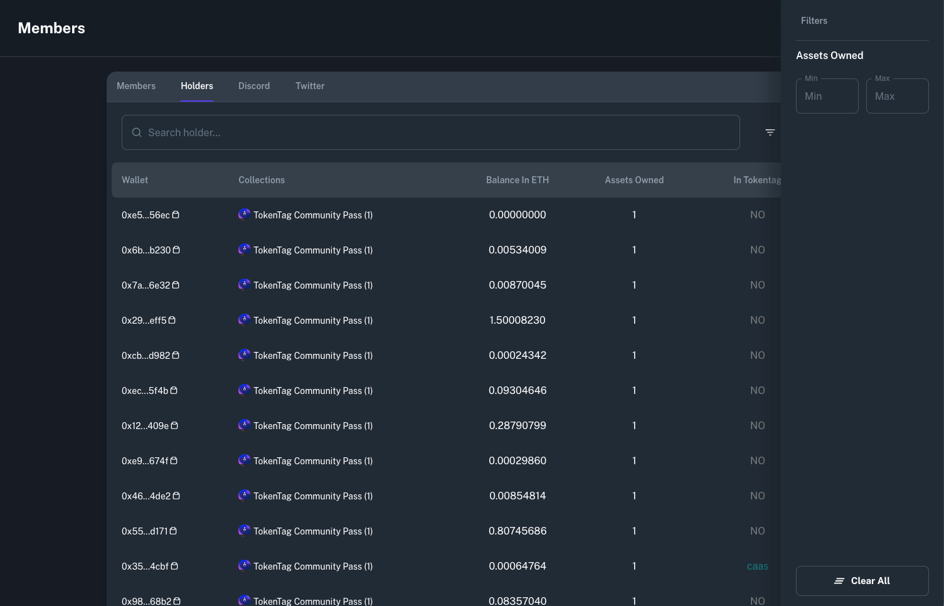Click collection badge icon in 0x46...4de2 row
This screenshot has height=606, width=944.
pos(244,496)
